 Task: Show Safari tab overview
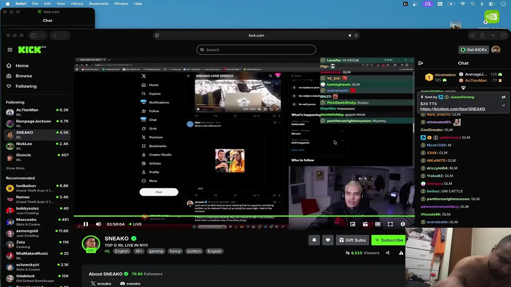[x=503, y=35]
